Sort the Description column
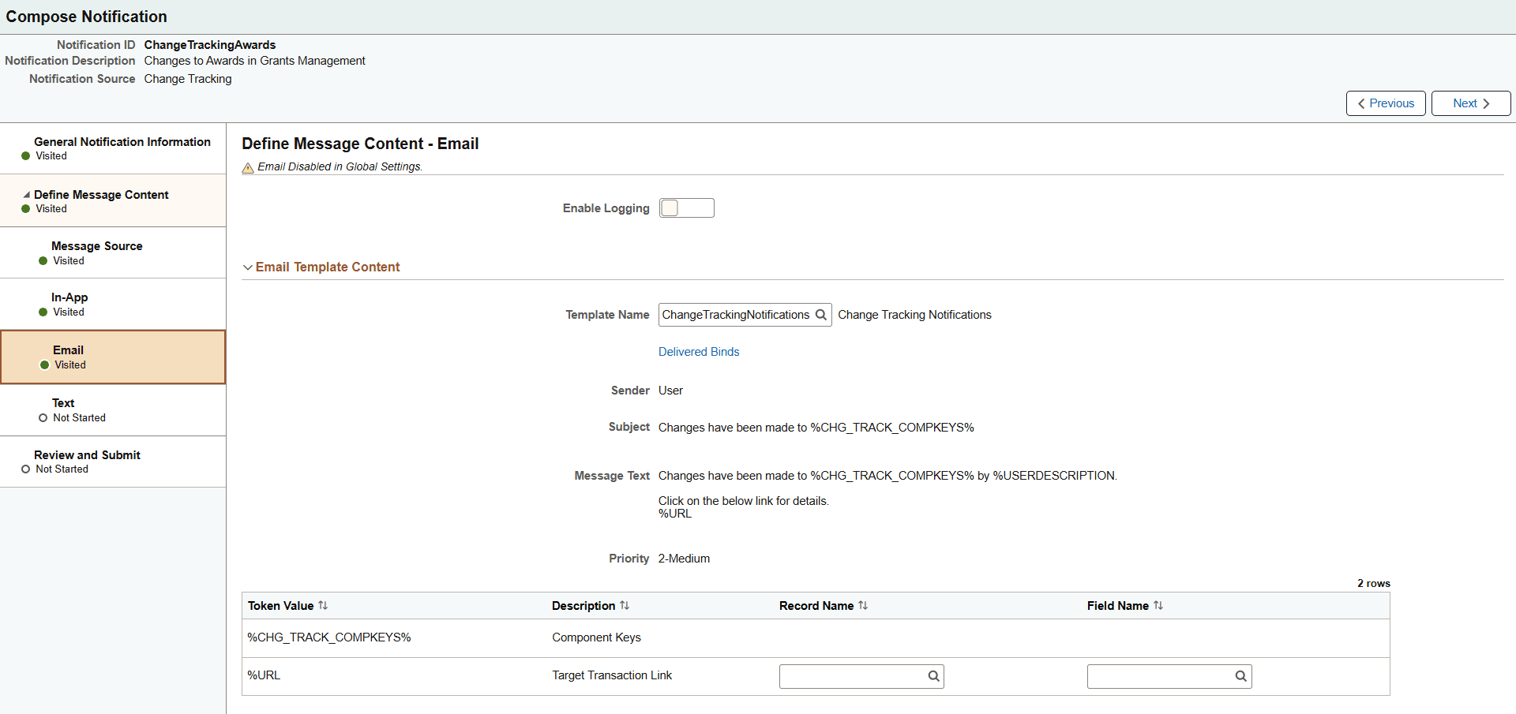This screenshot has height=714, width=1516. click(x=625, y=605)
